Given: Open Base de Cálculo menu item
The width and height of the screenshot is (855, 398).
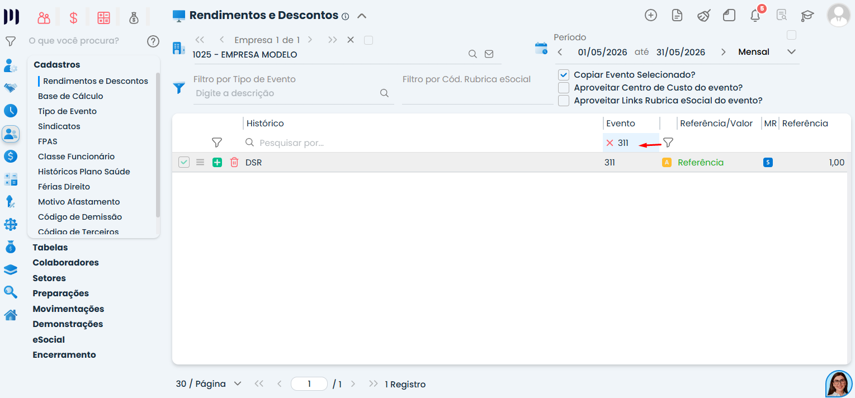Looking at the screenshot, I should pyautogui.click(x=70, y=96).
